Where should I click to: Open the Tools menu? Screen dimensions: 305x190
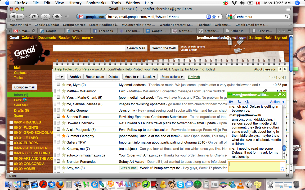tap(116, 3)
